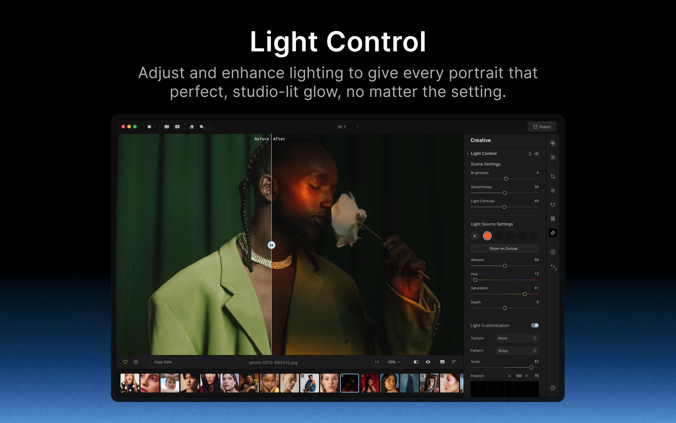This screenshot has height=423, width=676.
Task: Select the eraser tool in top toolbar
Action: (192, 127)
